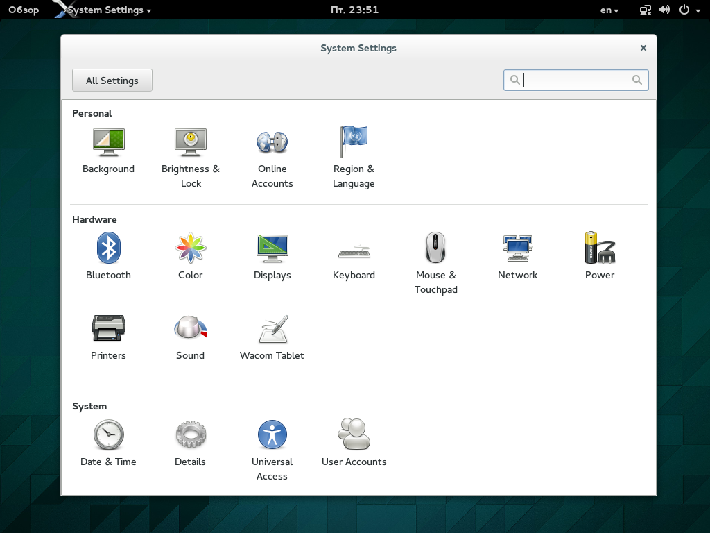The height and width of the screenshot is (533, 710).
Task: Expand the power menu in top bar
Action: coord(690,10)
